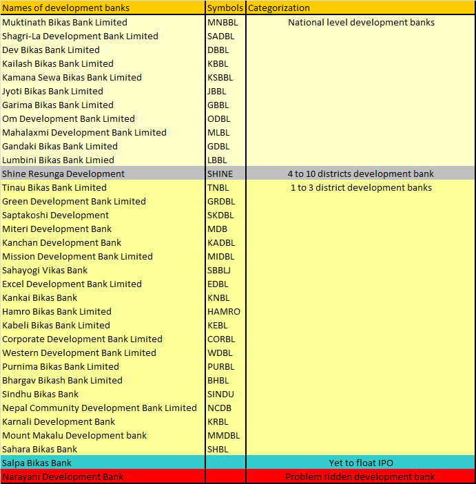Select 'Gandaki Bikas Bank Limited' cell
Image resolution: width=476 pixels, height=484 pixels.
[x=103, y=147]
